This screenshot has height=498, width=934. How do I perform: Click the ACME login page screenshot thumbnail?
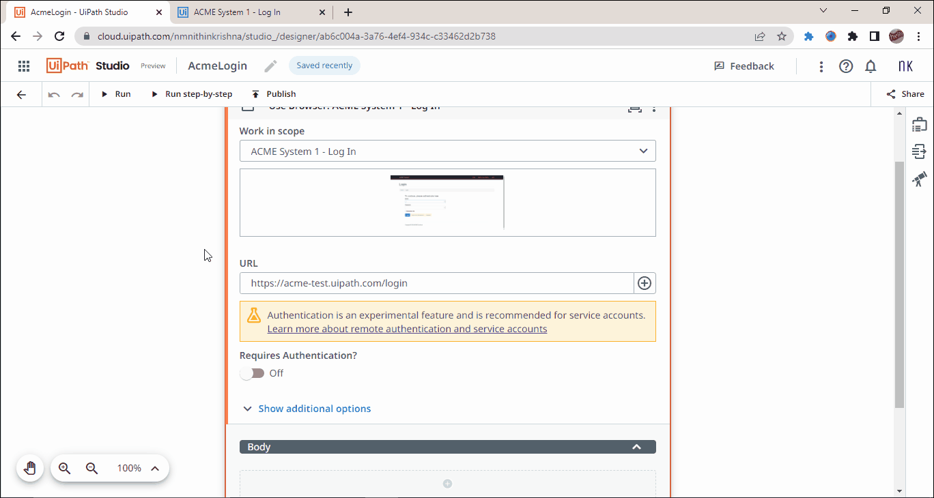(x=447, y=202)
